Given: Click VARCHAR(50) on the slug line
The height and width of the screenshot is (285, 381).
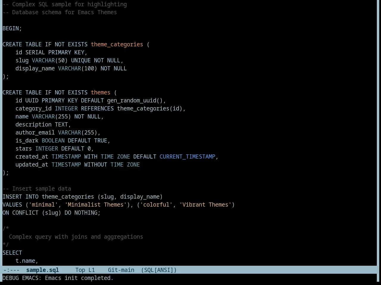Looking at the screenshot, I should pos(50,60).
